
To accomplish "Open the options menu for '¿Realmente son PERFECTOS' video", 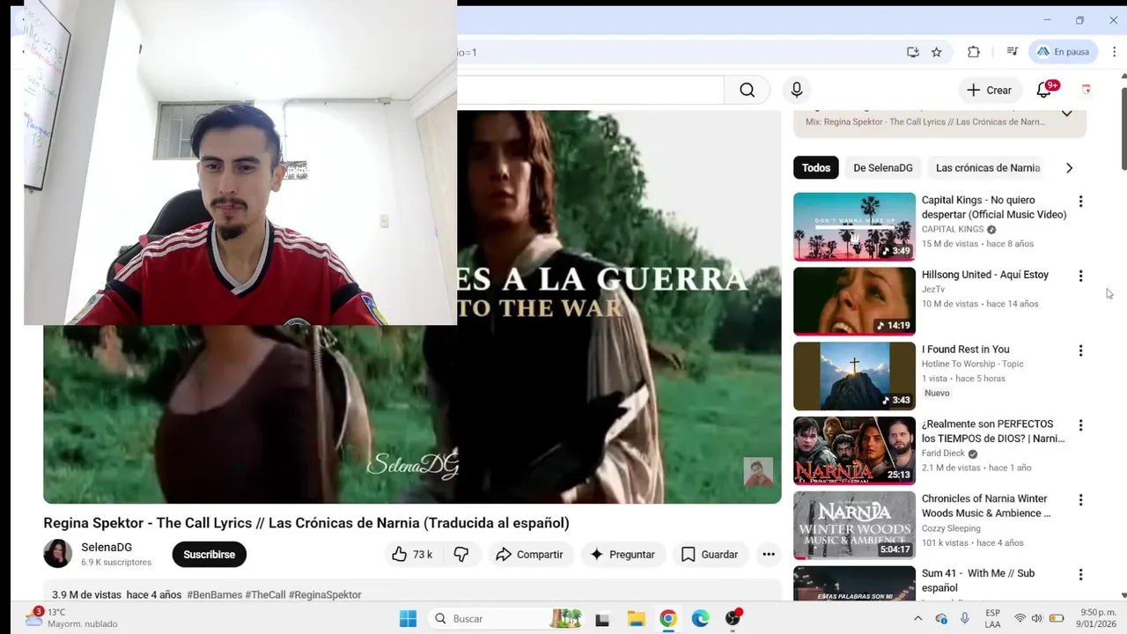I will click(x=1080, y=425).
